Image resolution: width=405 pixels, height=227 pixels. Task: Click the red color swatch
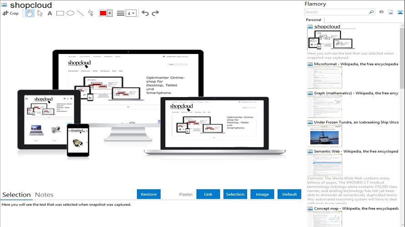point(103,13)
